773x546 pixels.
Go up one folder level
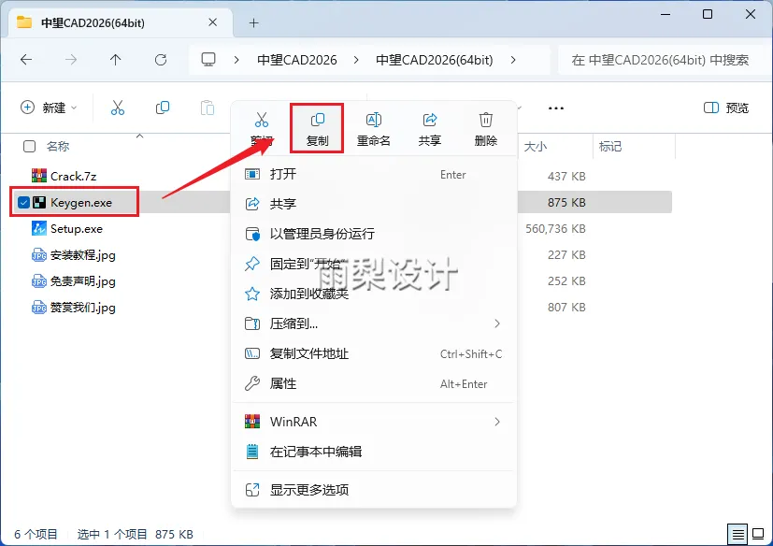(x=115, y=60)
